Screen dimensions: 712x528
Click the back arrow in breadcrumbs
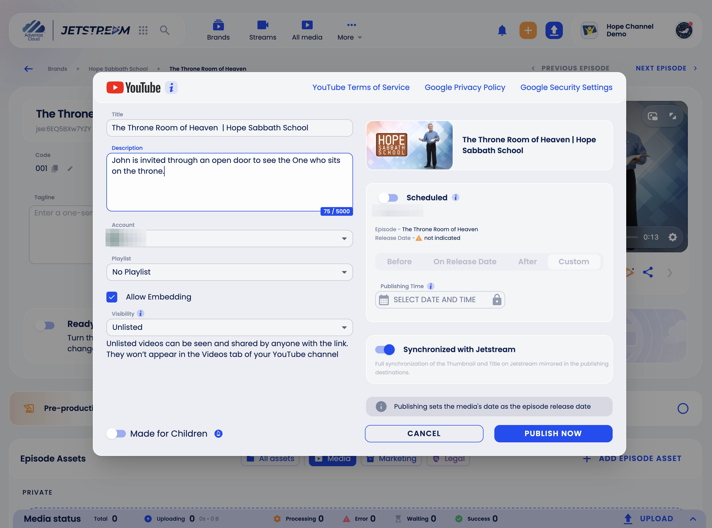28,69
